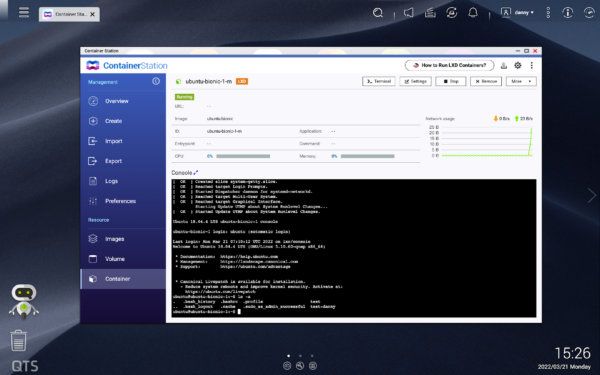Go to next desktop page arrow

[x=592, y=195]
